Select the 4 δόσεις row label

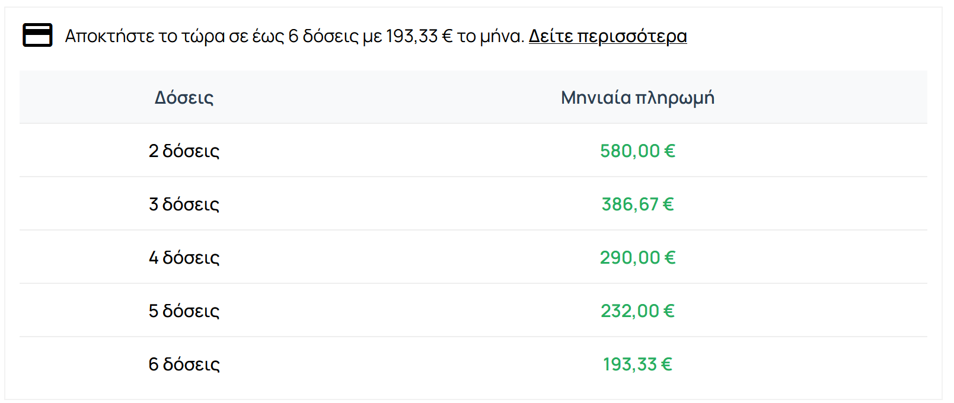coord(184,257)
